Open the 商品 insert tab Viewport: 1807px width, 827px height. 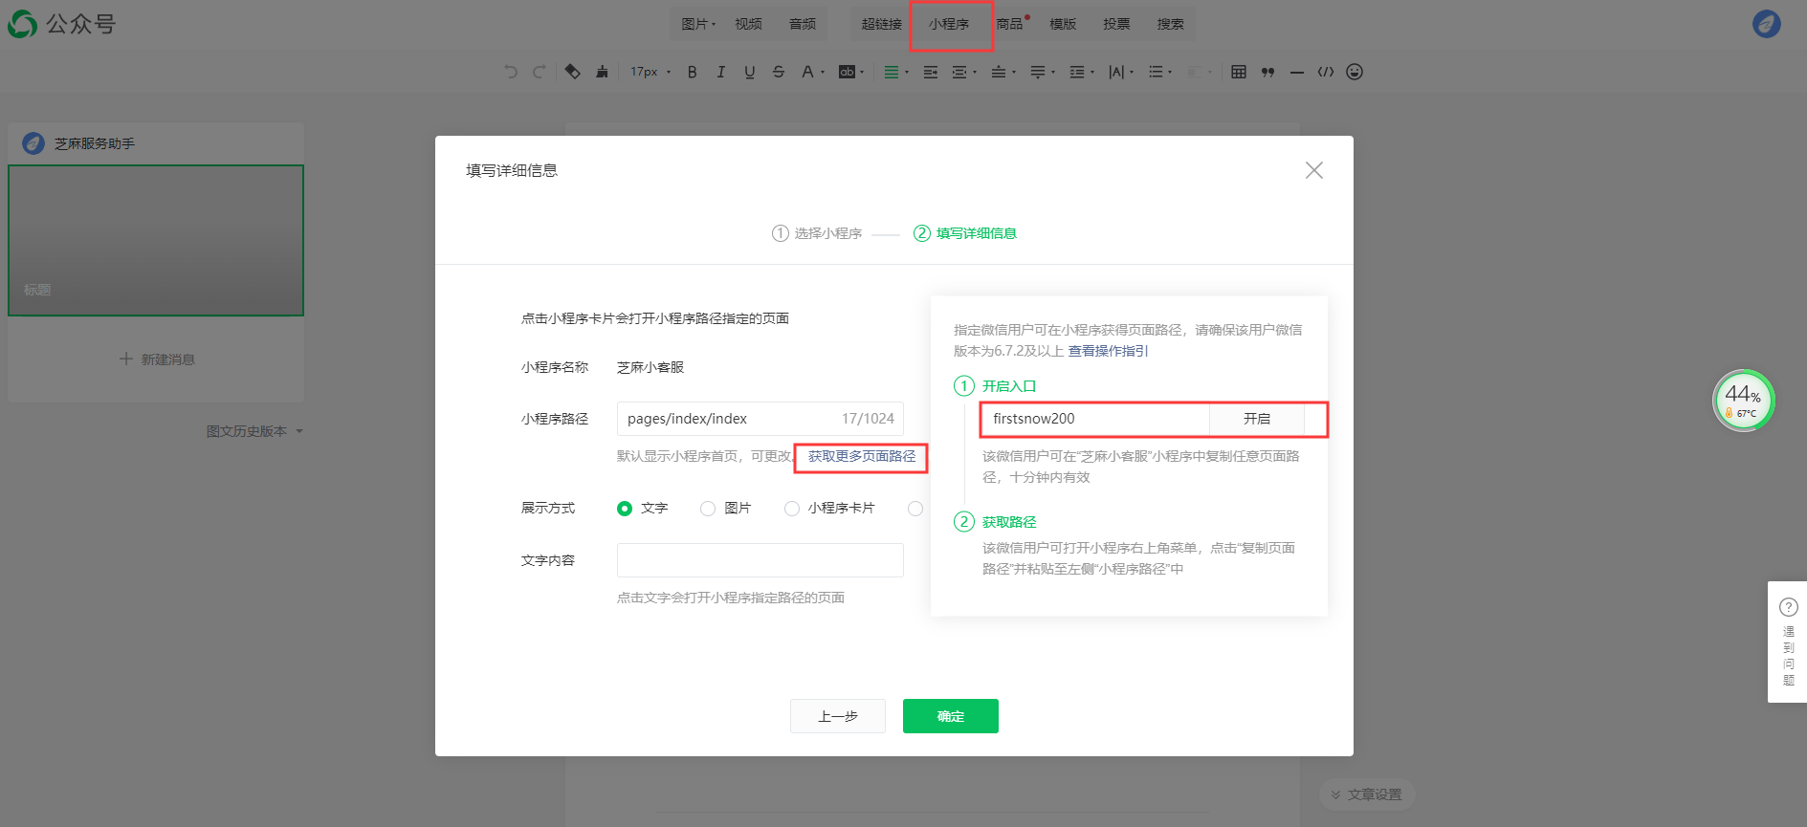click(x=1010, y=24)
